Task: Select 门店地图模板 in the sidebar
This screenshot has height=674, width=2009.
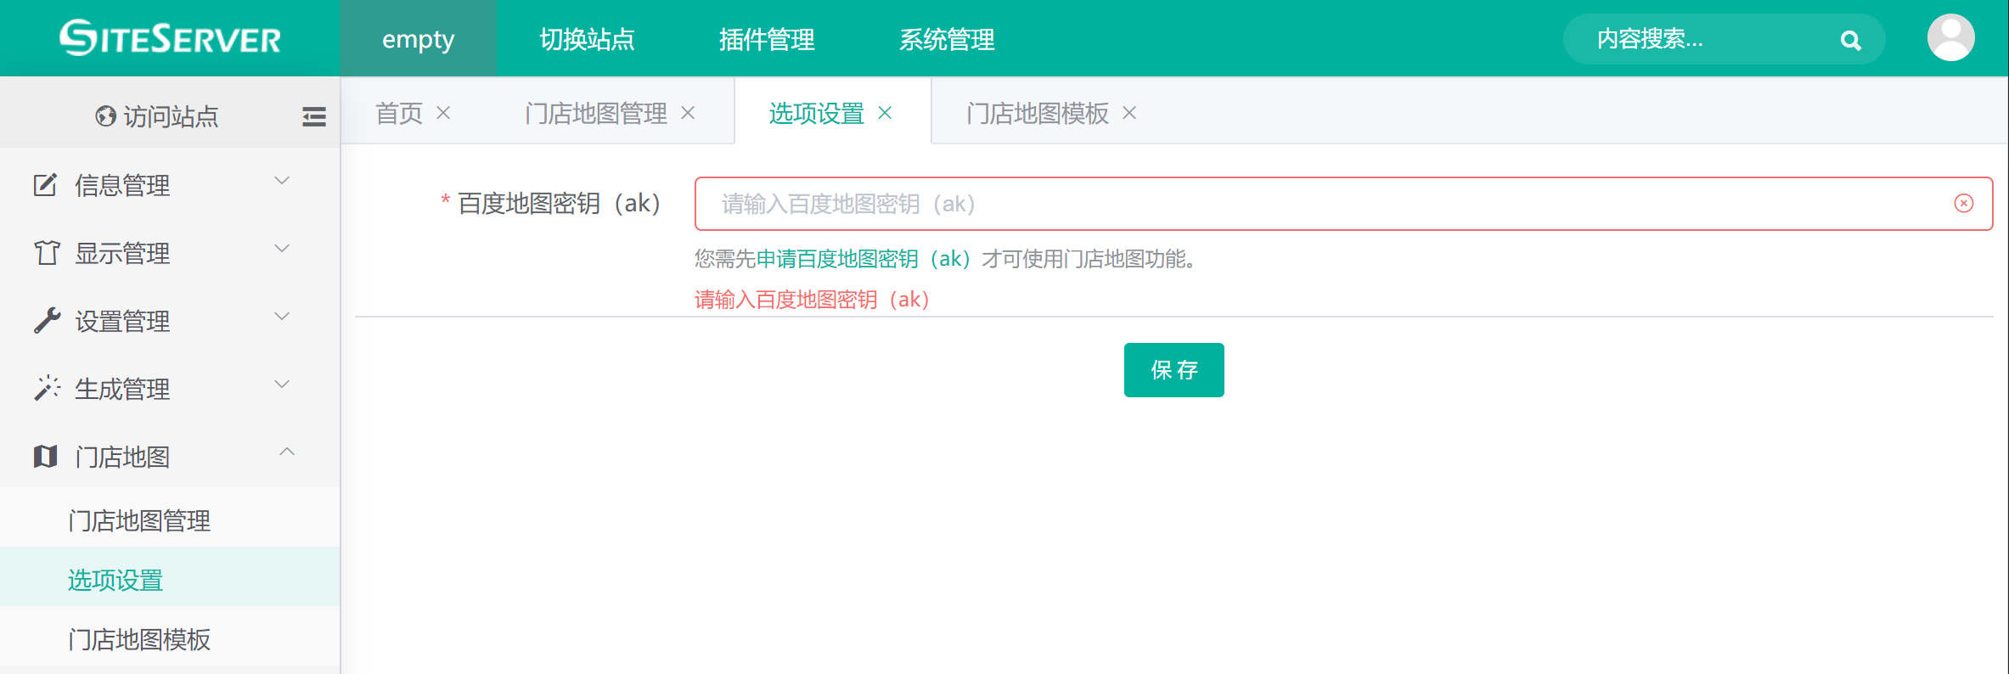Action: click(x=139, y=639)
